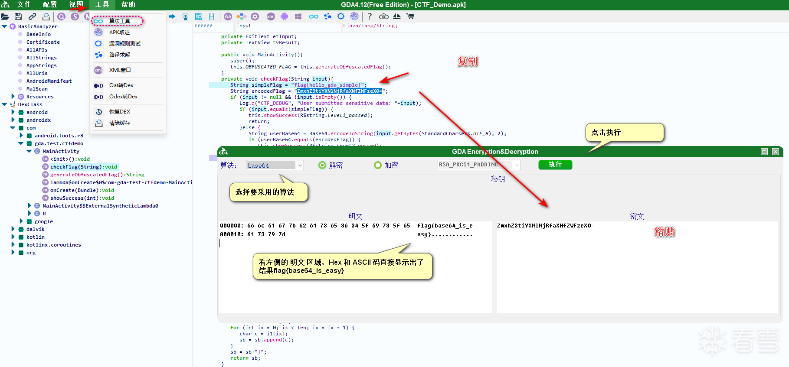Screen dimensions: 789x367
Task: Click the multicolored dots toolbar icon
Action: click(242, 16)
